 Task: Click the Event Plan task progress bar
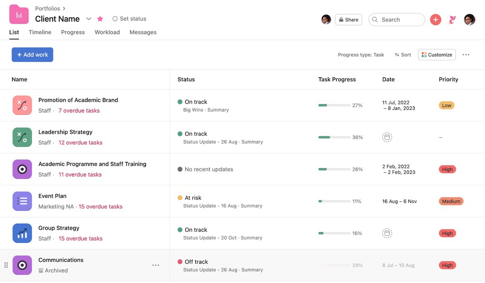pos(335,201)
